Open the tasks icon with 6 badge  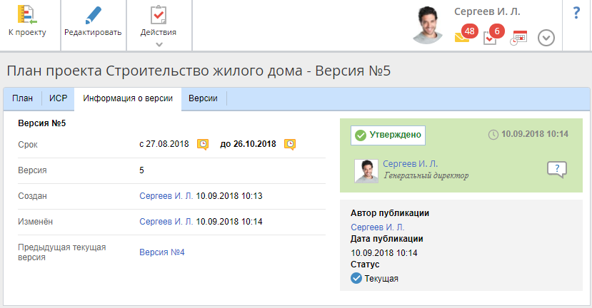pos(490,38)
